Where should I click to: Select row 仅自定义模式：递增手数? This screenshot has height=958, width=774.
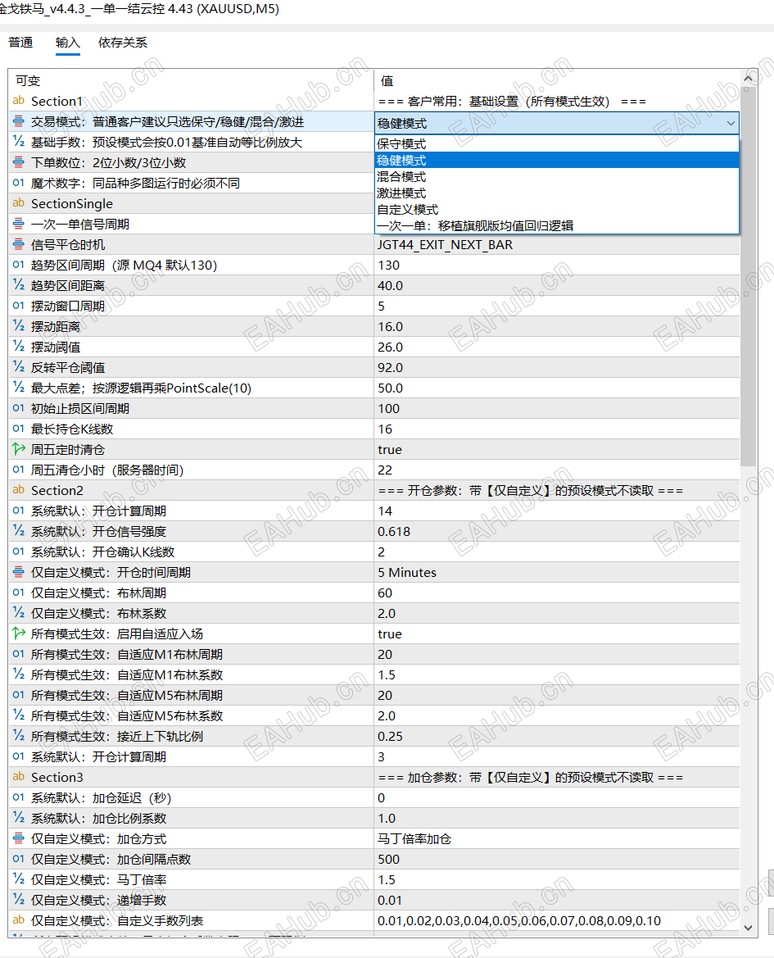(373, 900)
